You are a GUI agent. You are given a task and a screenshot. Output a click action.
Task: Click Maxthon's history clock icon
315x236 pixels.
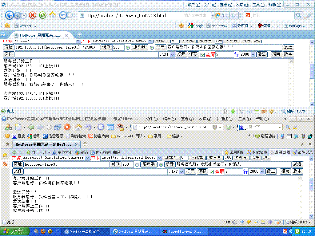click(101, 127)
